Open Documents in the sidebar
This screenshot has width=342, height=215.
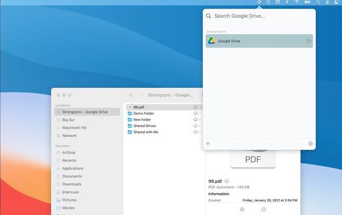click(x=72, y=176)
